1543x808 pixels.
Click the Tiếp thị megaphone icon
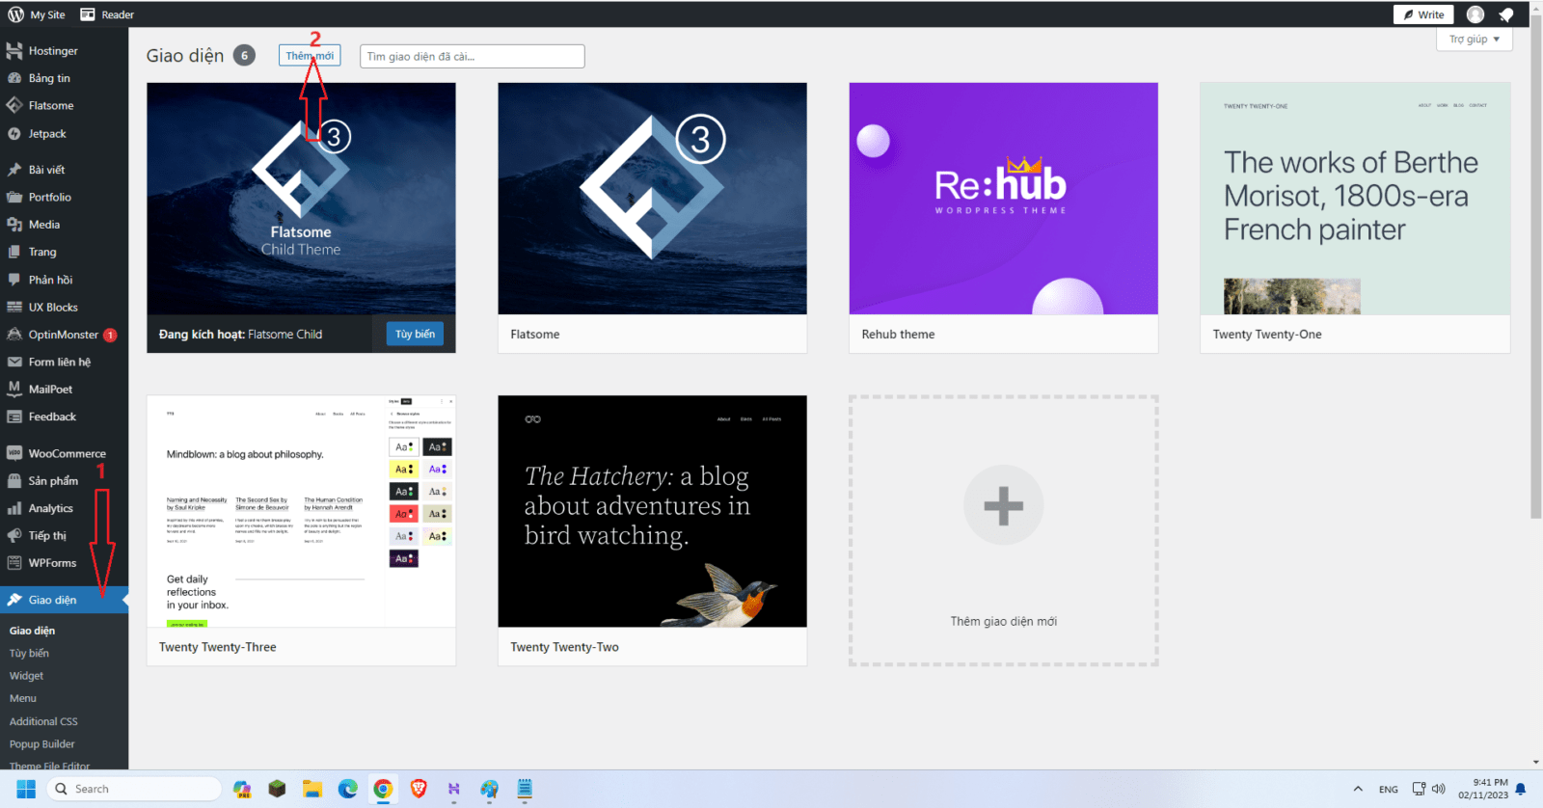click(x=14, y=535)
